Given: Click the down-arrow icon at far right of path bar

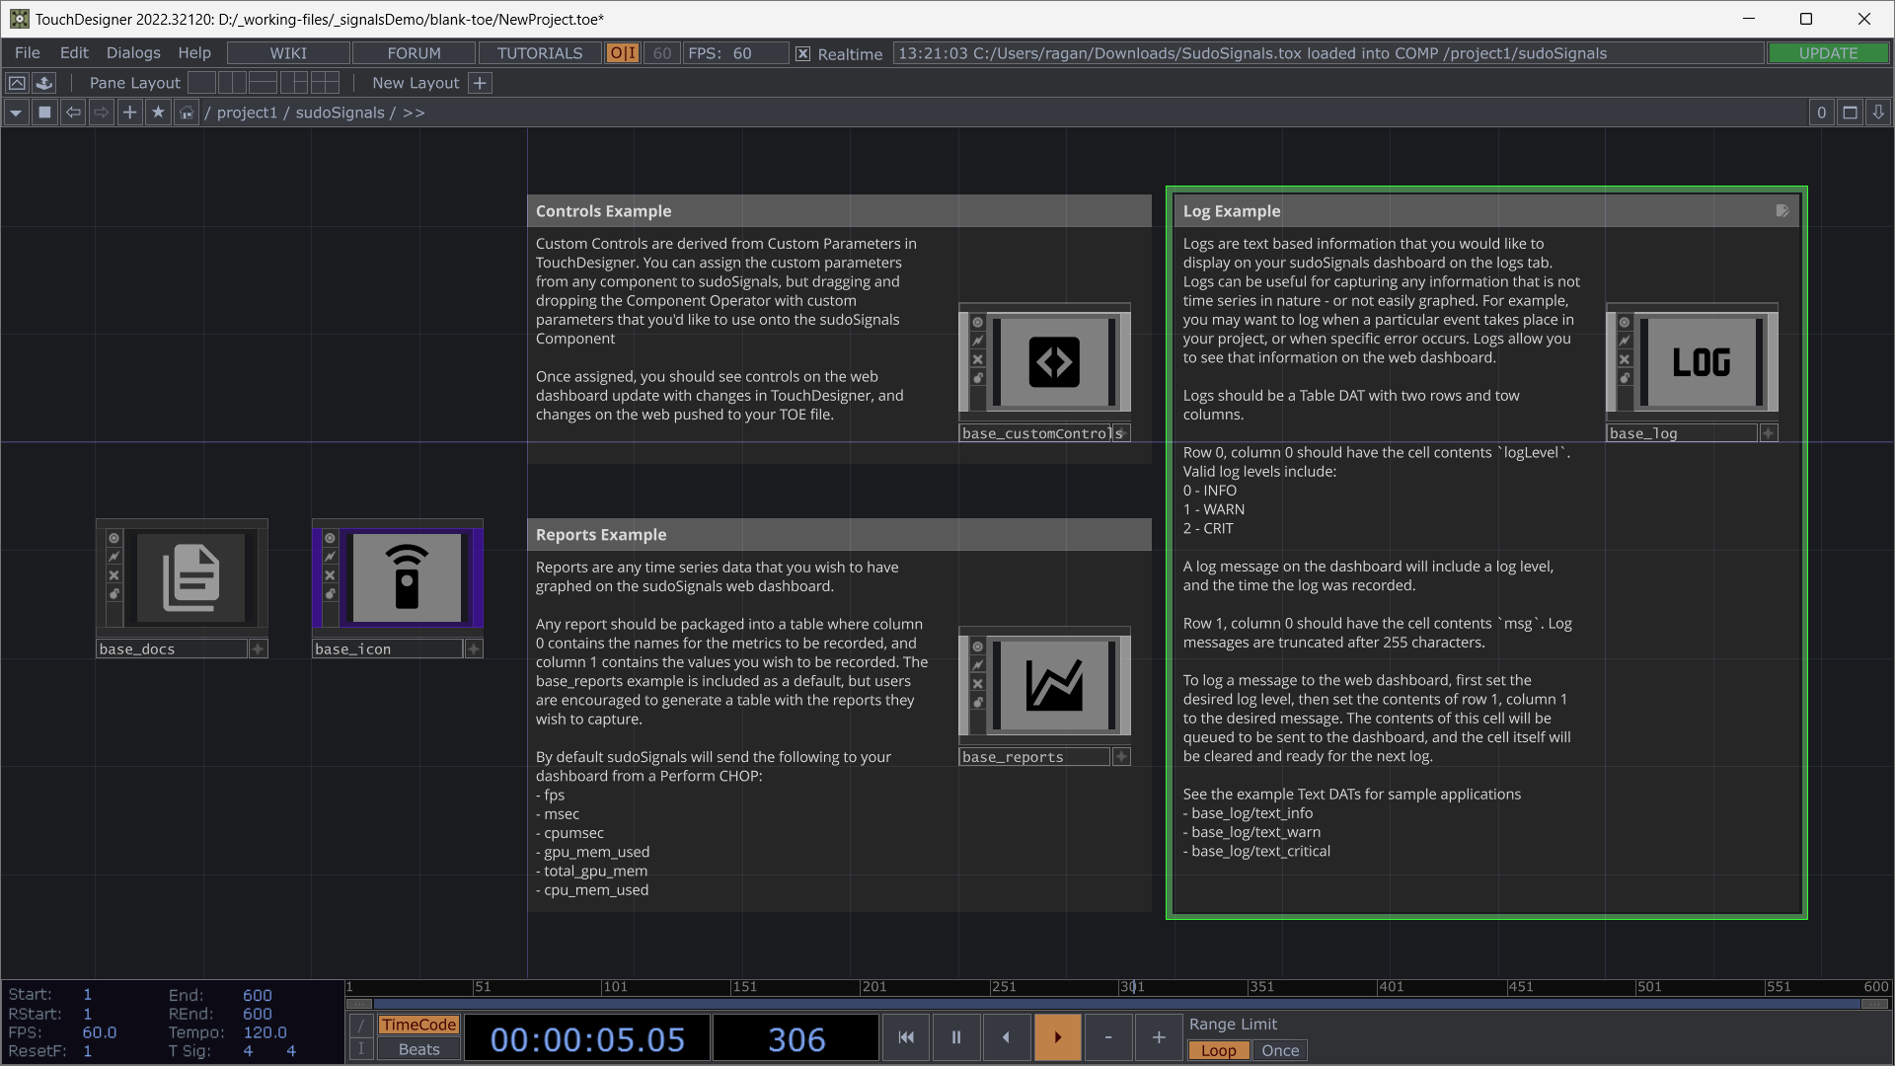Looking at the screenshot, I should click(x=1878, y=113).
